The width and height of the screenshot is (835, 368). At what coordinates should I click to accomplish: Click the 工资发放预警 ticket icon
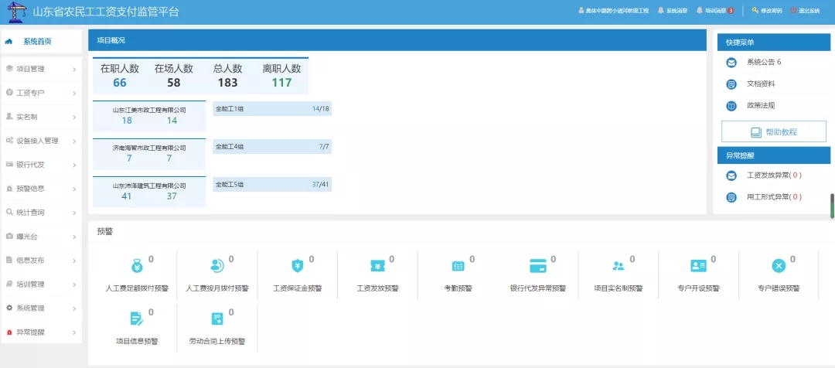378,266
